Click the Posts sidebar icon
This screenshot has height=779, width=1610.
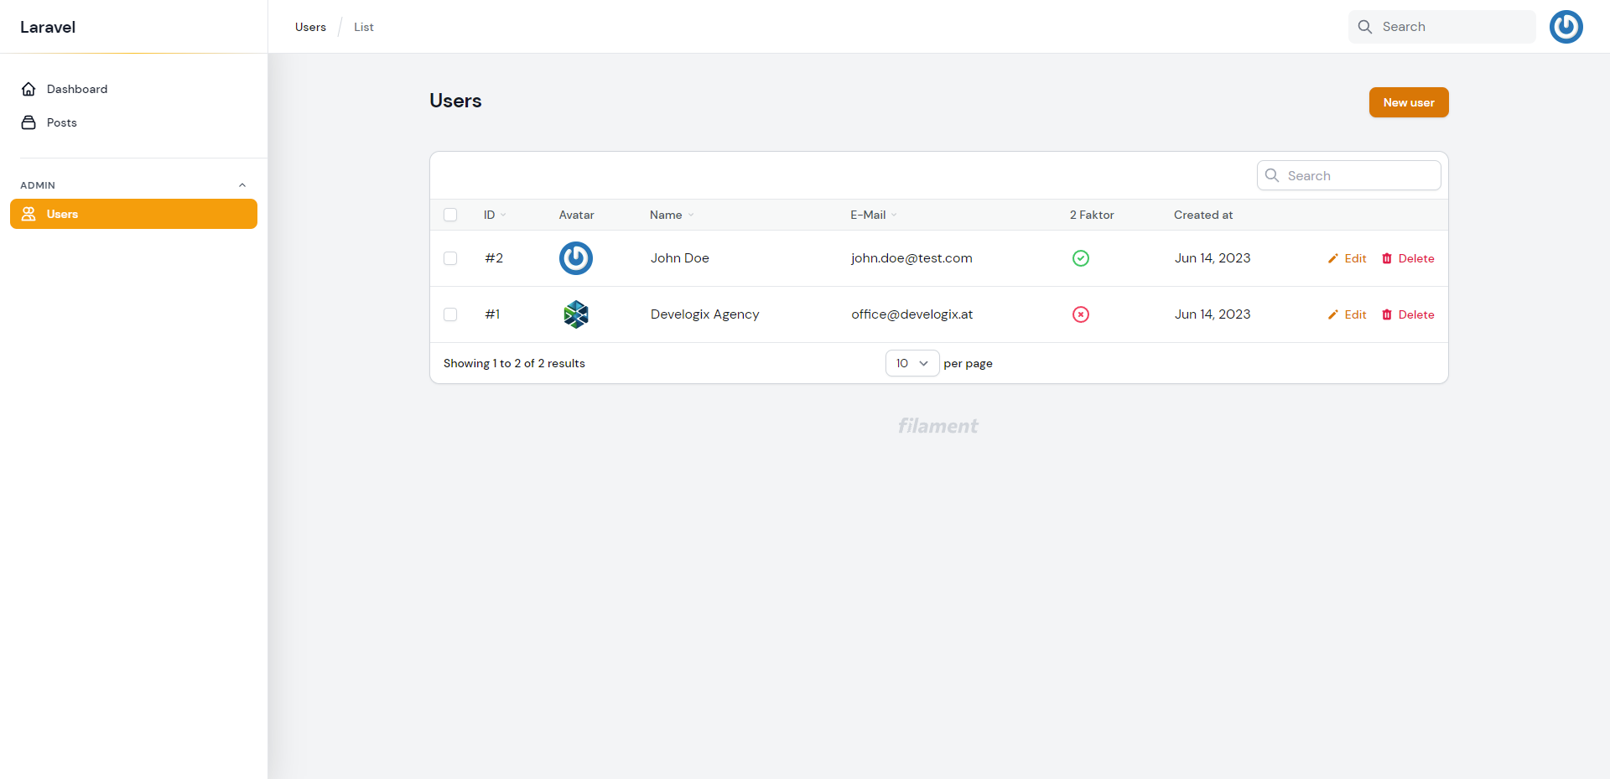(x=29, y=122)
